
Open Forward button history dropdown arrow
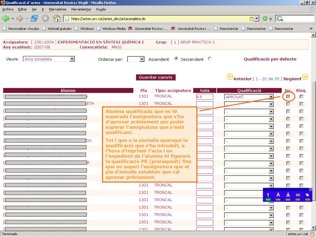point(27,19)
